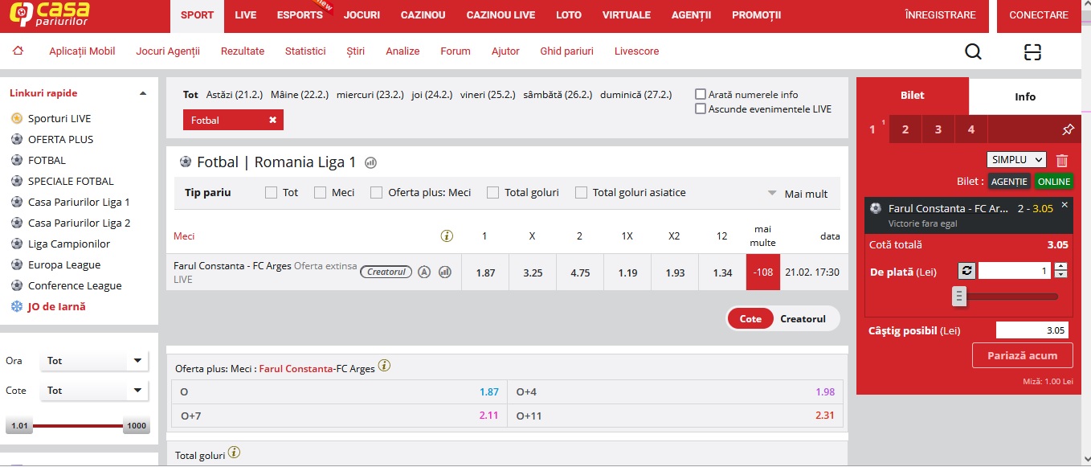Click info icon beside Total goluri
Viewport: 1091px width, 467px height.
(234, 453)
